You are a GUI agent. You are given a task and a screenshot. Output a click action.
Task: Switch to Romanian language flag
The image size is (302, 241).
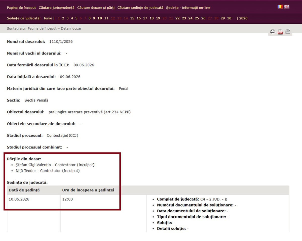280,7
